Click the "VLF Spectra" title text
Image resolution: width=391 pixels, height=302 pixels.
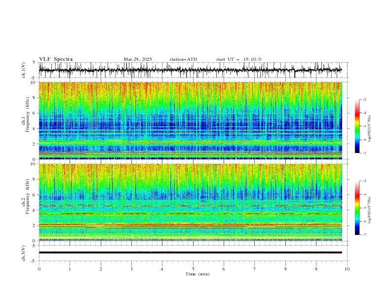[x=56, y=59]
